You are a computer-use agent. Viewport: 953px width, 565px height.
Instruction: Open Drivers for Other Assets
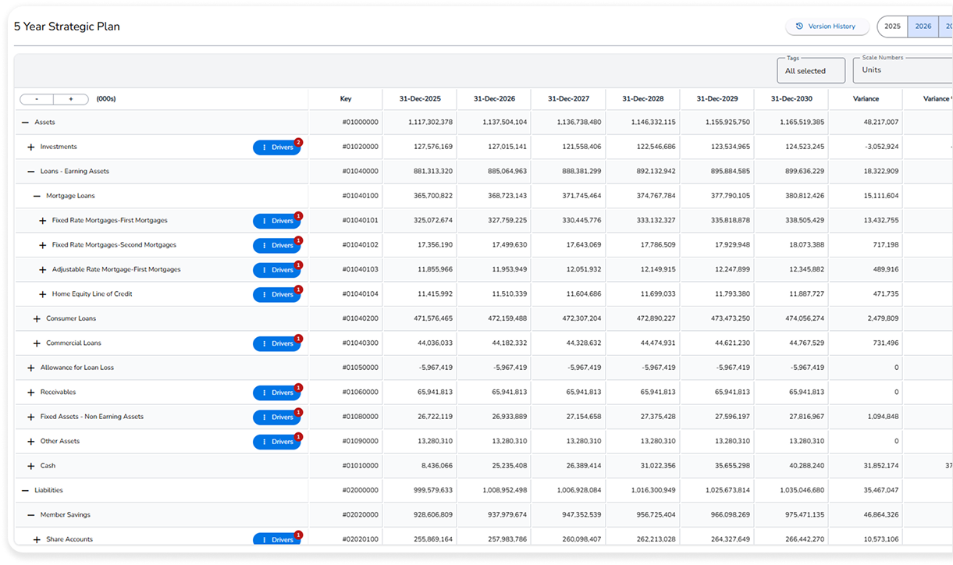tap(276, 442)
